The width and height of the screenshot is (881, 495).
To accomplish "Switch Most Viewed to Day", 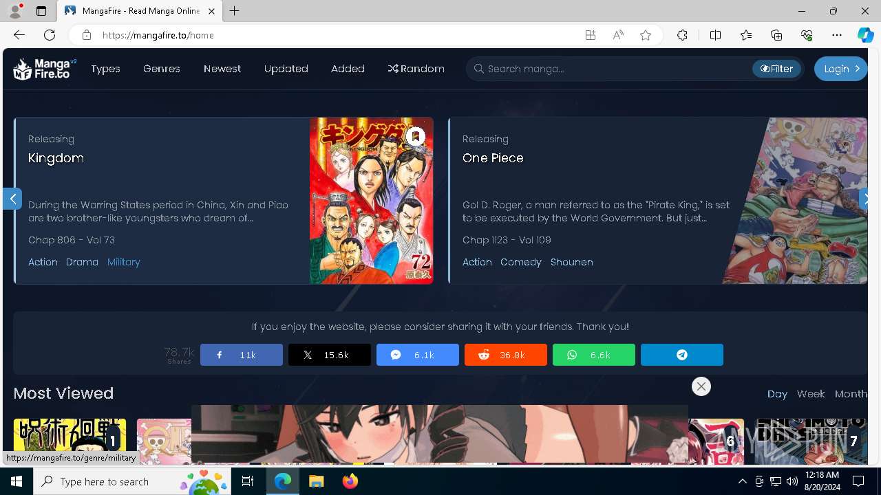I will click(x=777, y=394).
